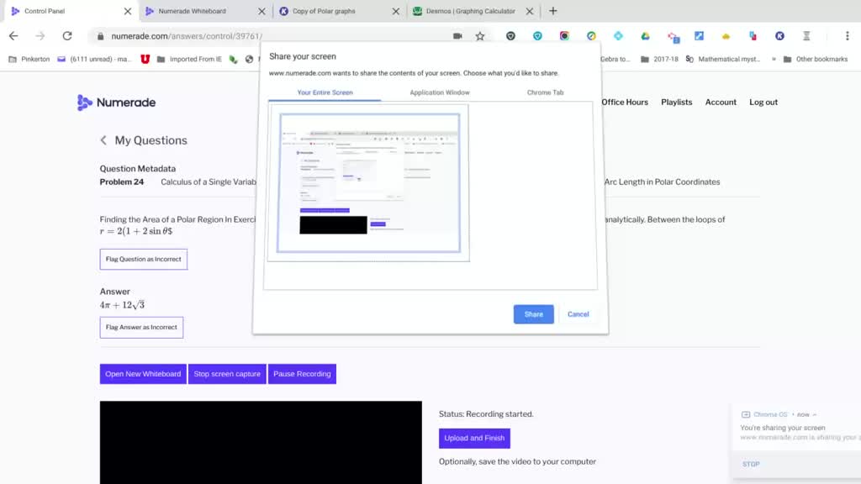Screen dimensions: 861x484
Task: Cancel the screen share dialog
Action: pyautogui.click(x=578, y=314)
